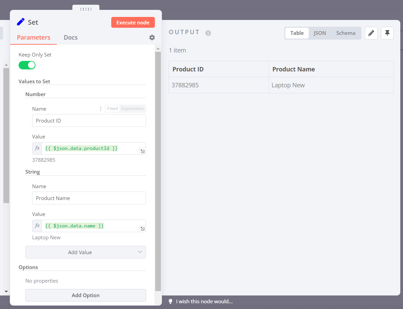Click the Execute node button
Screen dimensions: 403x309
133,23
